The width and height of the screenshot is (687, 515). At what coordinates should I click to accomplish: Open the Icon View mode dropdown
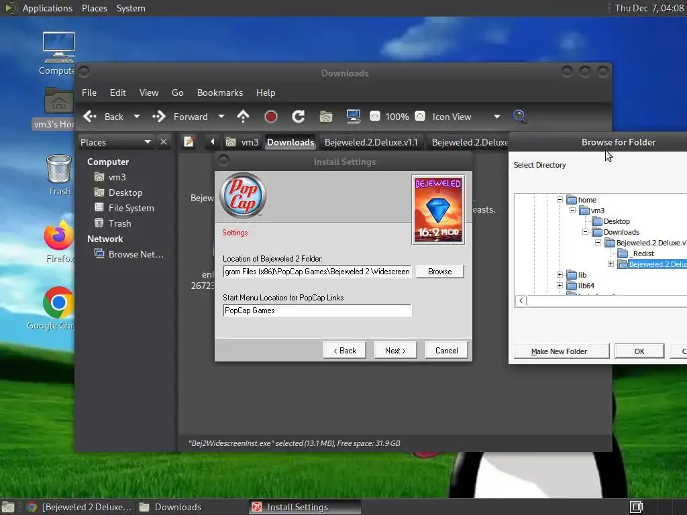(497, 117)
